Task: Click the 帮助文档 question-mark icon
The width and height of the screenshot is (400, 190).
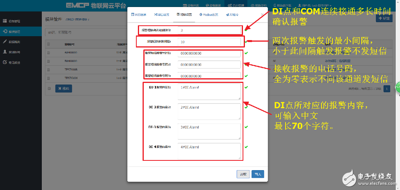Action: point(253,5)
